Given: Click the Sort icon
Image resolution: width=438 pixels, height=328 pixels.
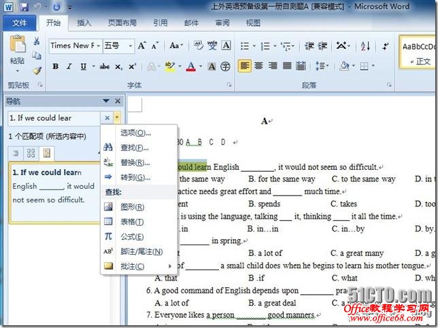Looking at the screenshot, I should (x=365, y=46).
